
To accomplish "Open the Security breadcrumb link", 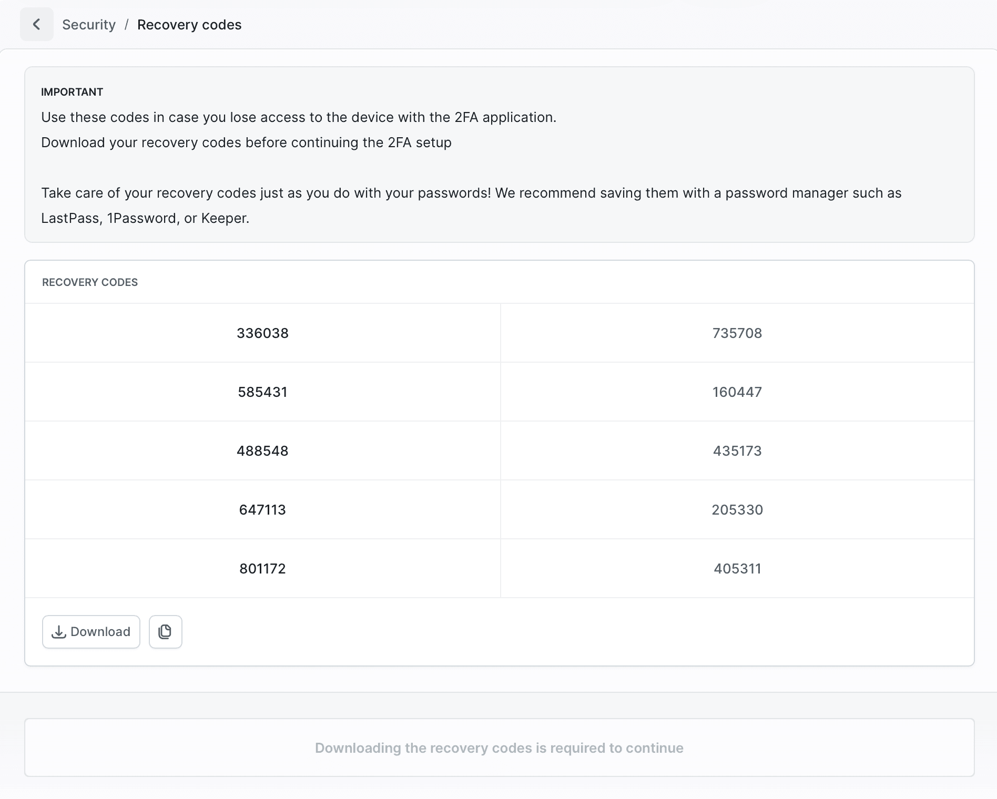I will pos(88,25).
